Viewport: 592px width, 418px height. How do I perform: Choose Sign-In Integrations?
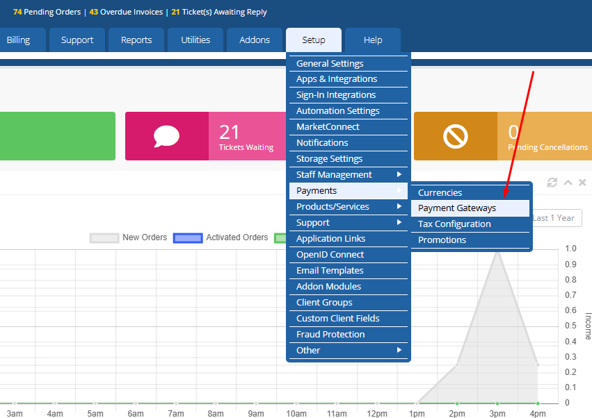click(x=348, y=95)
